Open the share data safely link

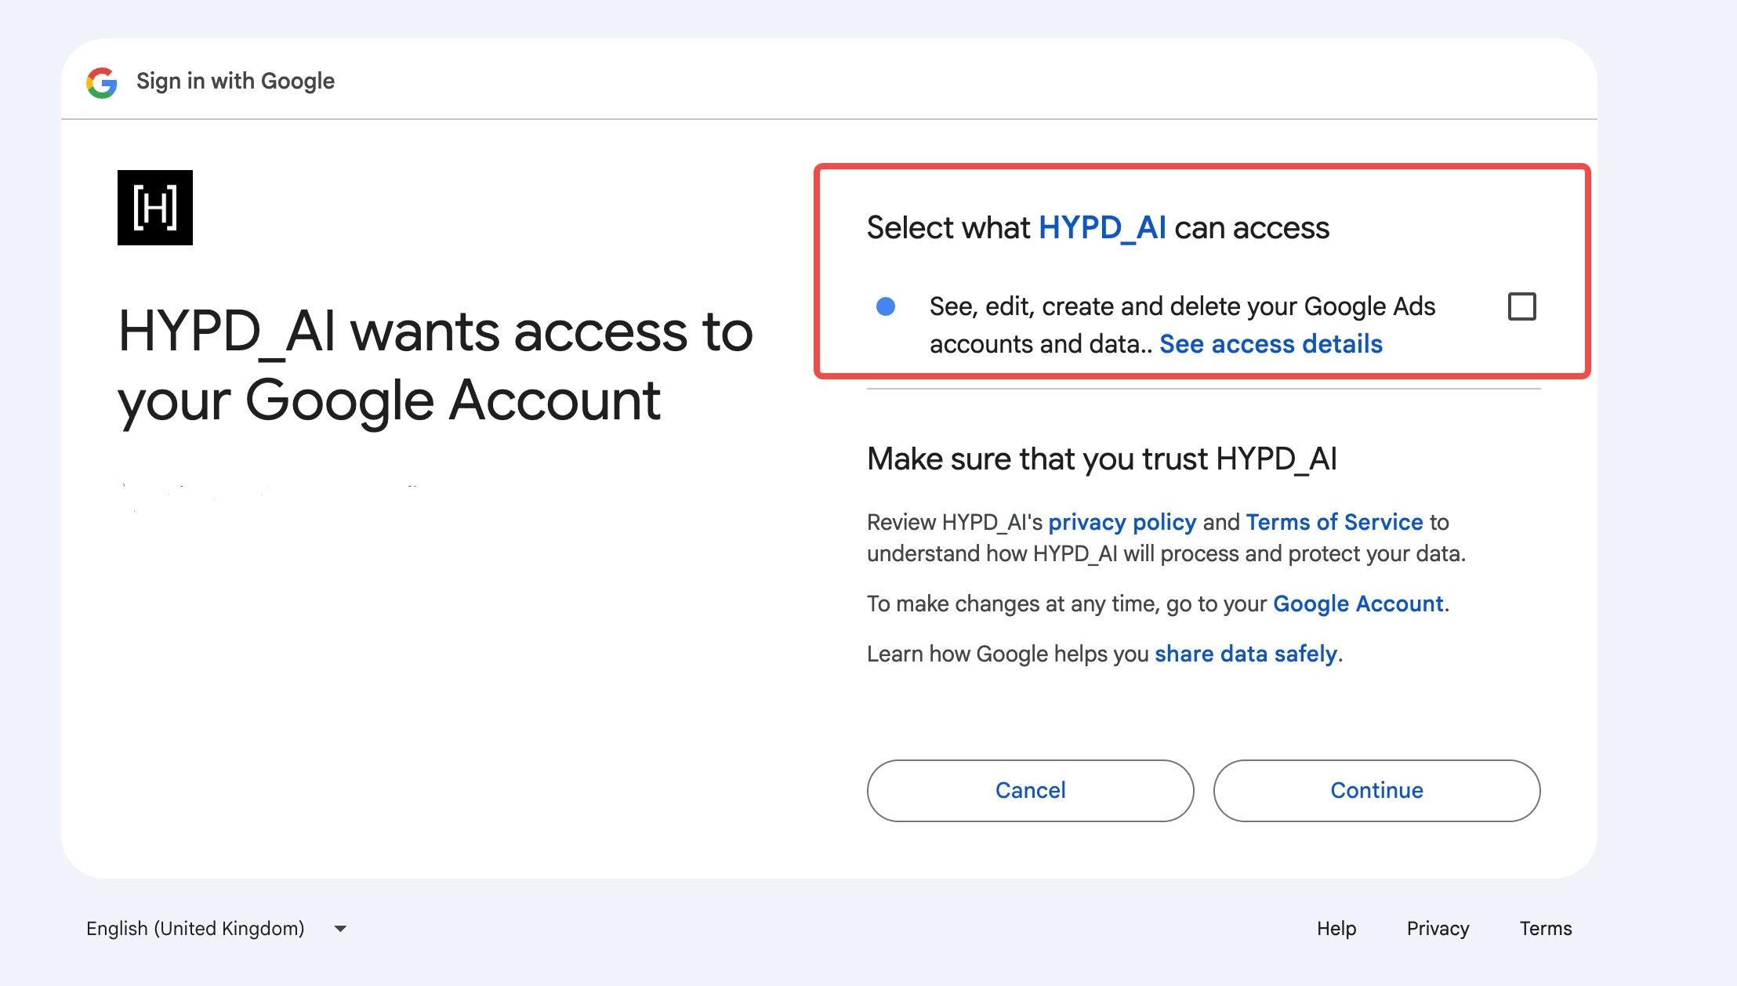(x=1246, y=654)
